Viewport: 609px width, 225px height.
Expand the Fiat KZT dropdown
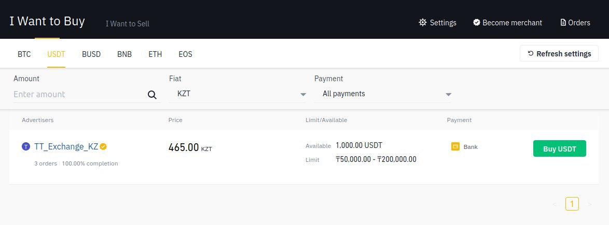tap(238, 94)
